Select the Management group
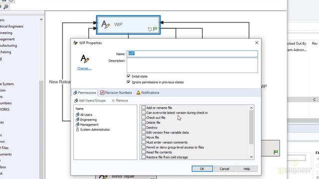The width and height of the screenshot is (319, 179). pos(89,125)
